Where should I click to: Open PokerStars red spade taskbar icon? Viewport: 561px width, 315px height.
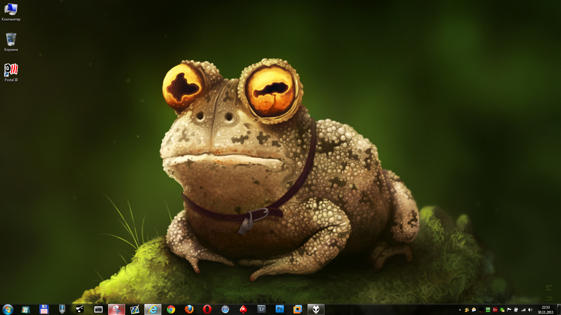(x=244, y=309)
